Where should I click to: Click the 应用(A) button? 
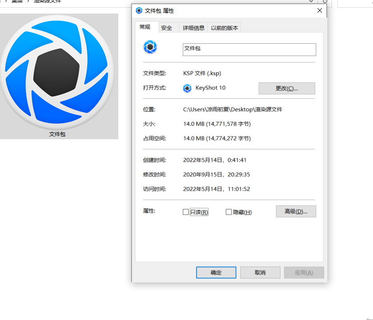303,273
